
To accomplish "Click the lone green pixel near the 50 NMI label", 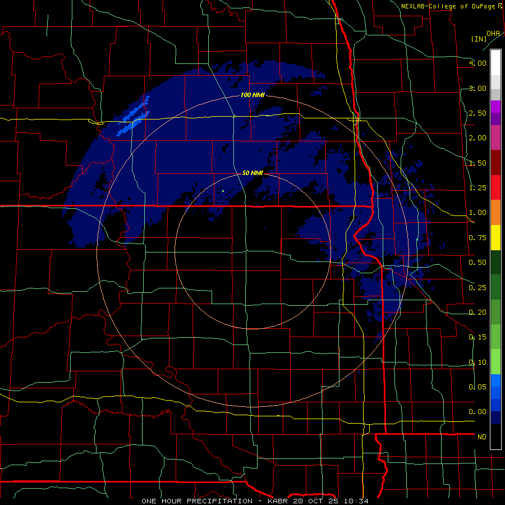I will click(x=223, y=191).
